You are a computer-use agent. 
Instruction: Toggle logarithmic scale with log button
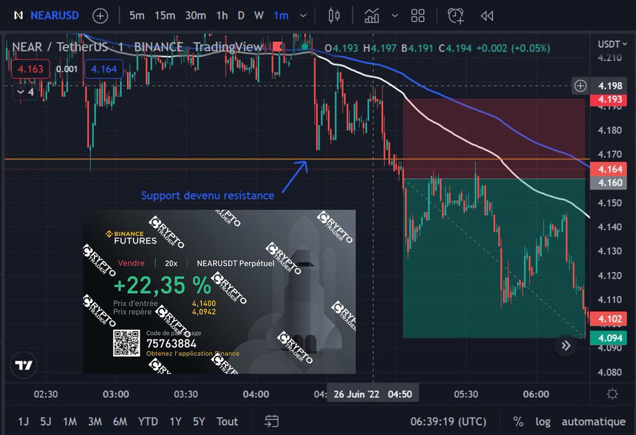click(x=543, y=422)
